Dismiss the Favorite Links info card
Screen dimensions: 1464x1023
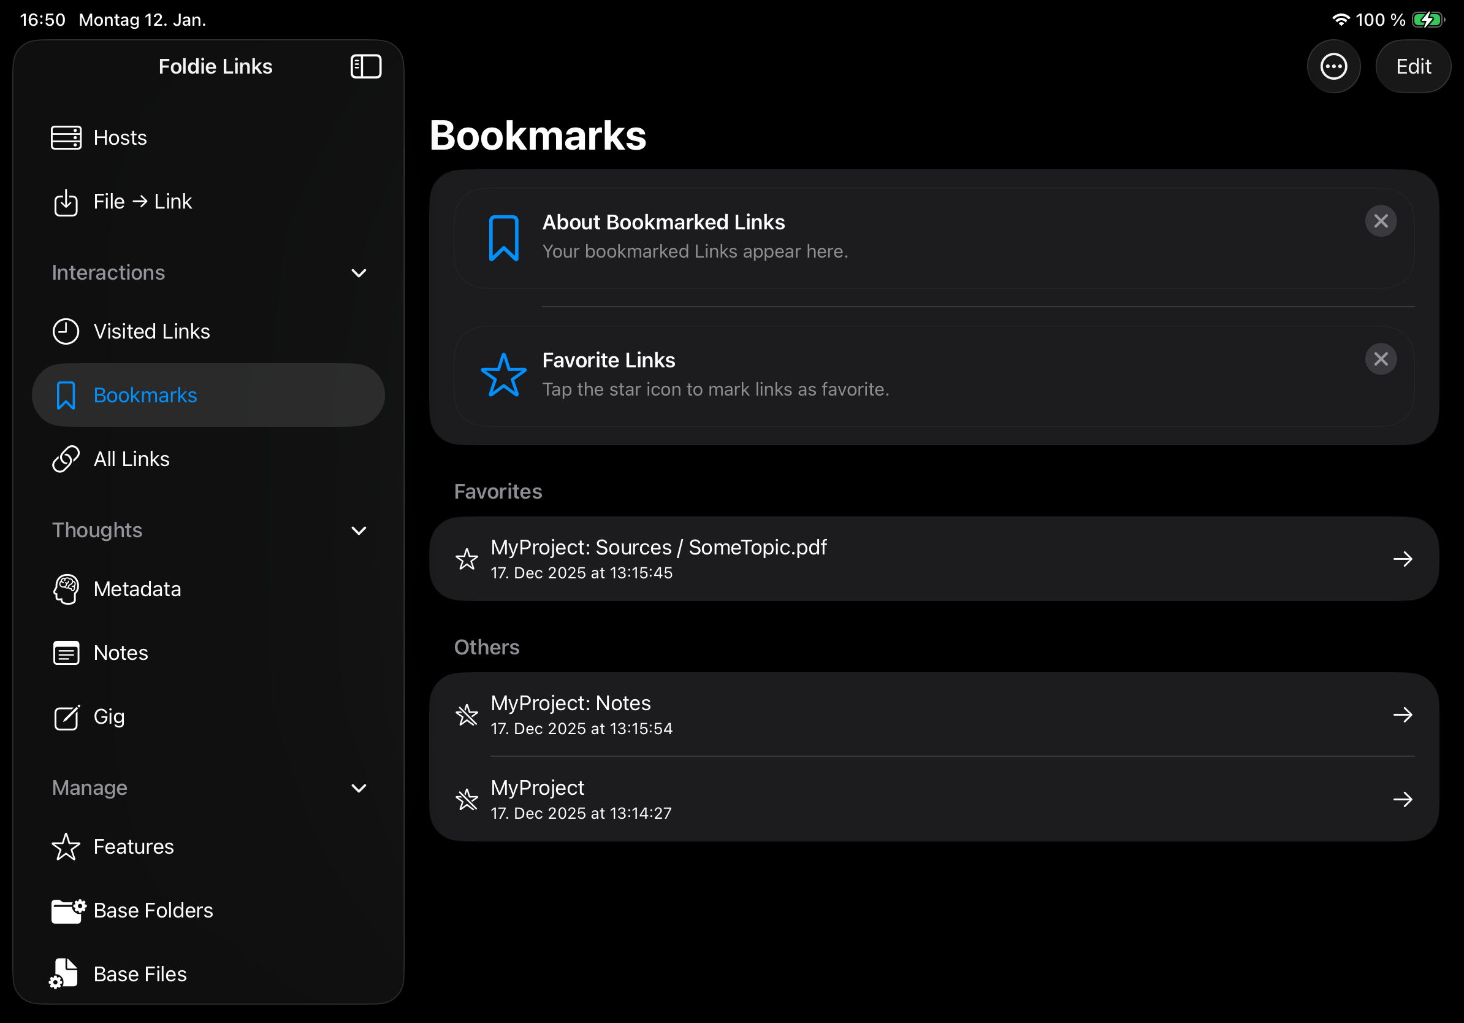point(1381,358)
